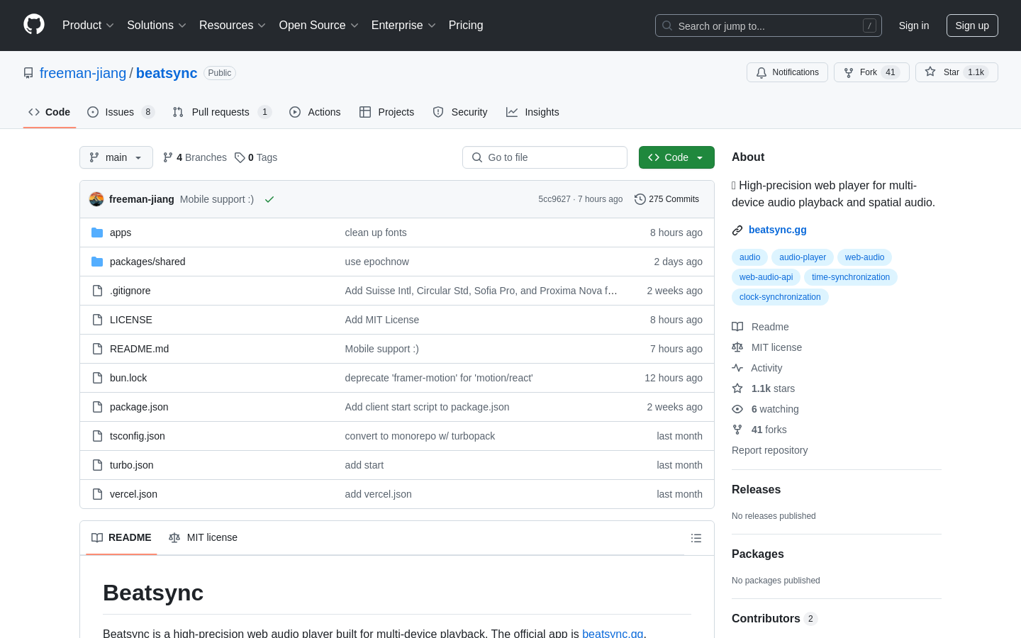
Task: Expand the main branch dropdown
Action: [x=116, y=157]
